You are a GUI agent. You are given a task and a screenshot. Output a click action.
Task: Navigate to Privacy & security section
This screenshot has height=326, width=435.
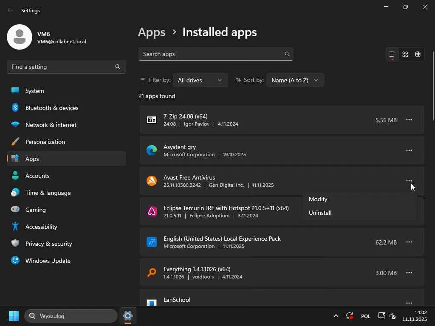(x=48, y=244)
